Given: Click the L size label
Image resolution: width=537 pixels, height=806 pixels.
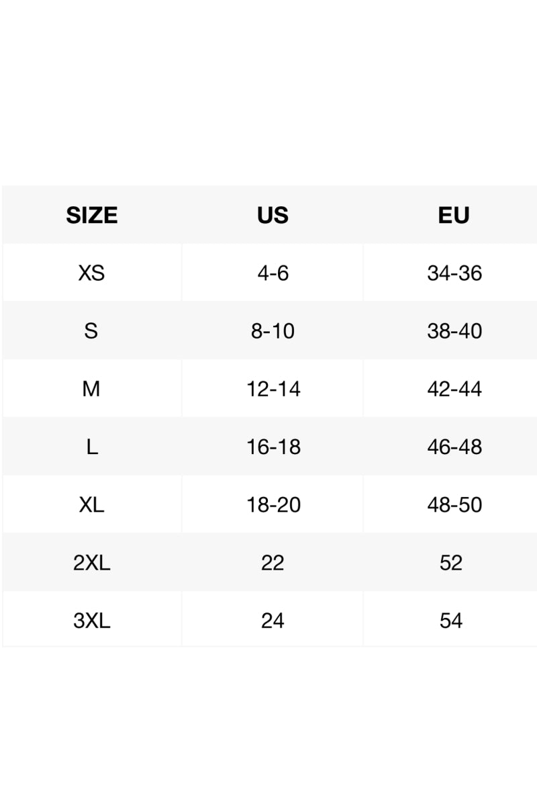Looking at the screenshot, I should click(92, 447).
